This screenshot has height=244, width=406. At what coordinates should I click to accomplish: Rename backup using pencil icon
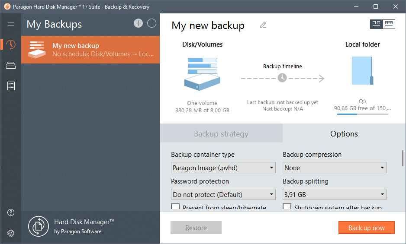tap(263, 25)
